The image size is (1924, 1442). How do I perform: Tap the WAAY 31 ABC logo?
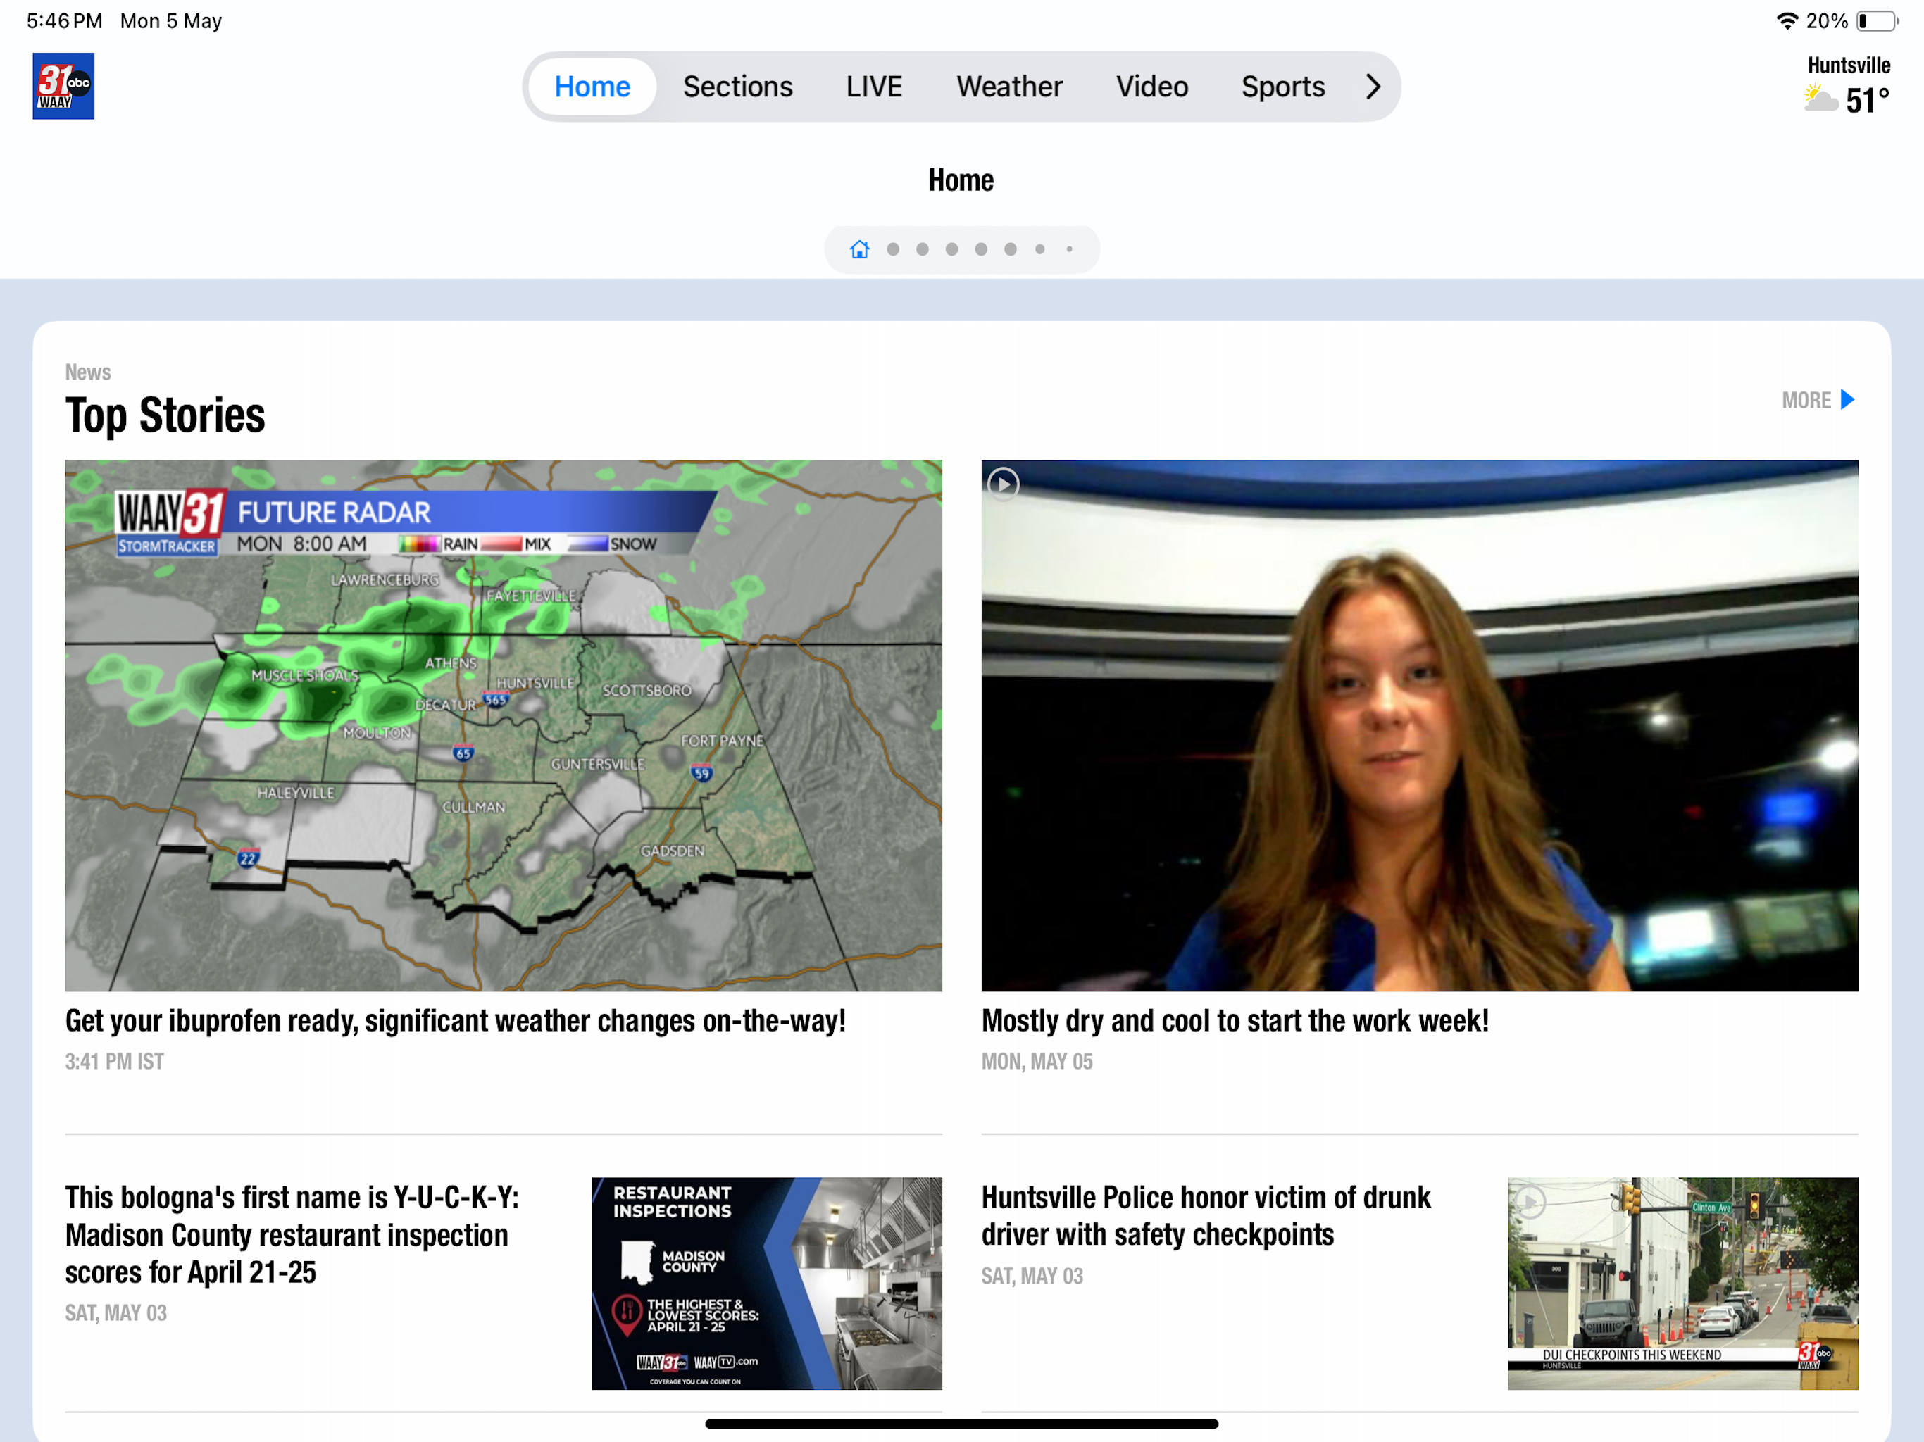point(63,86)
